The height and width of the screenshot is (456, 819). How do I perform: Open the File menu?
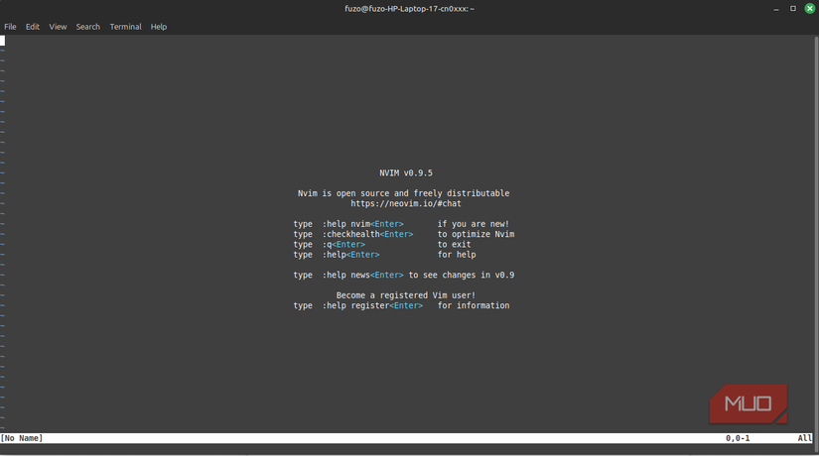click(10, 27)
